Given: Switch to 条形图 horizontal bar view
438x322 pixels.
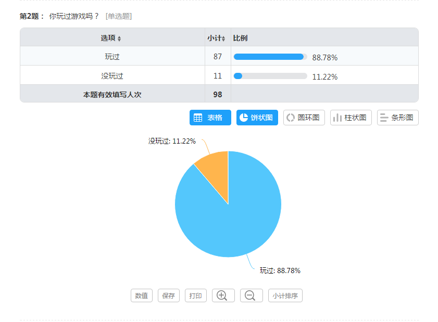Looking at the screenshot, I should [x=398, y=118].
